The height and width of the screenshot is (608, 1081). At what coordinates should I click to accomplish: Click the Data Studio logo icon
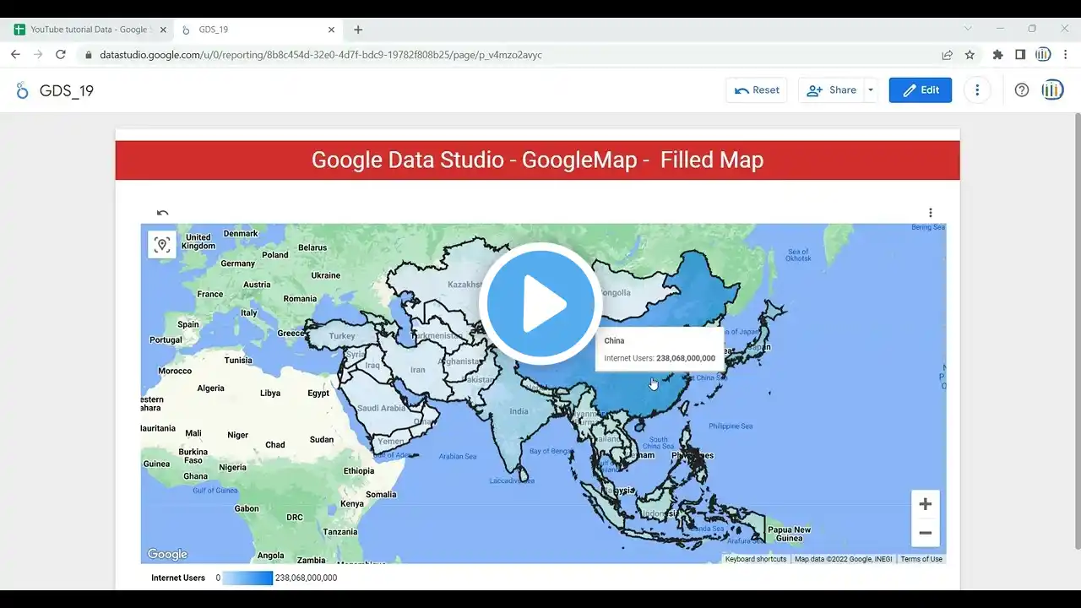pos(22,90)
